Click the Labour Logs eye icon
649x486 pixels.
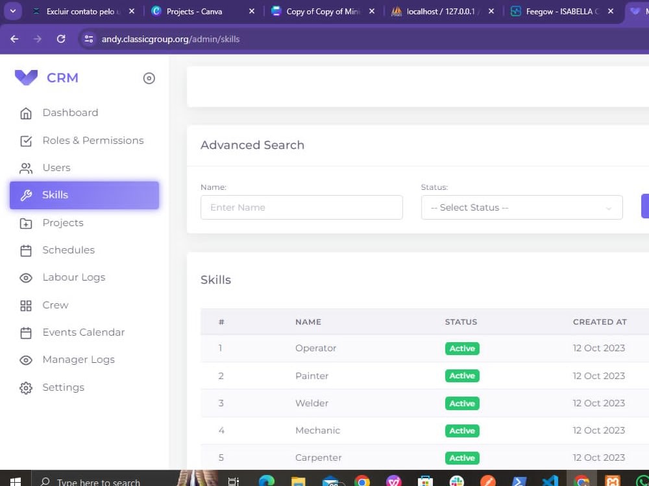(26, 277)
